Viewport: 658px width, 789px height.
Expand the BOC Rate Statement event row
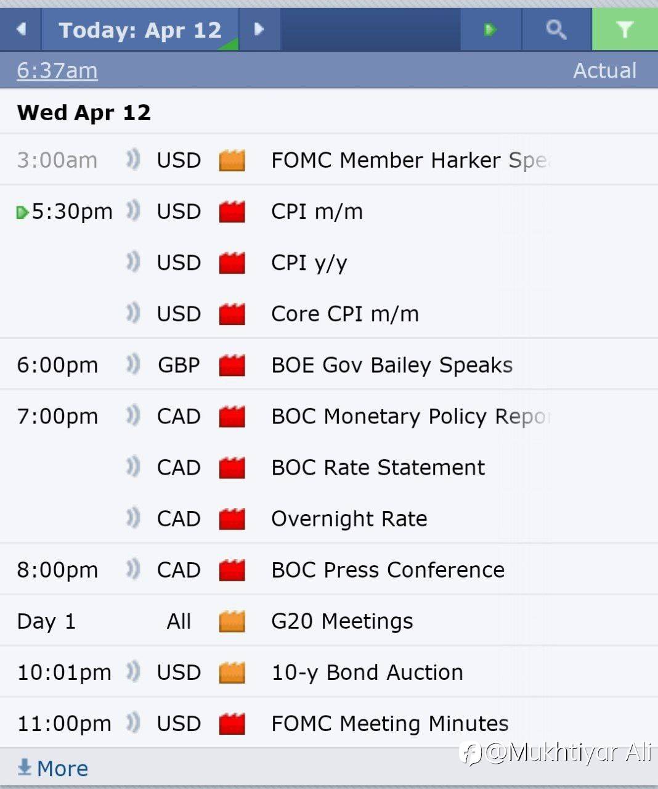point(378,468)
